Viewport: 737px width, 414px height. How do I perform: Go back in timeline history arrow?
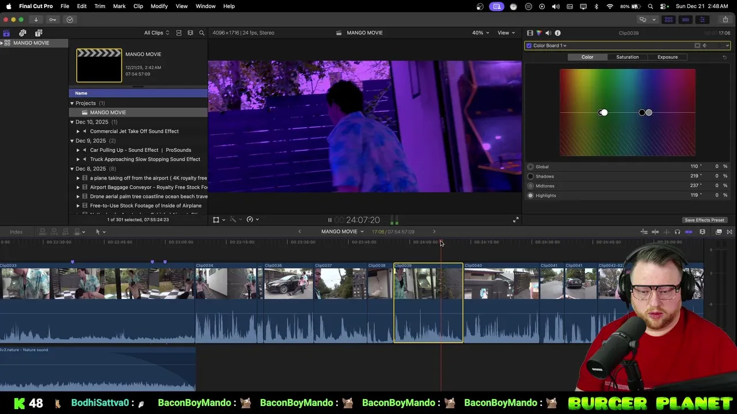(299, 232)
